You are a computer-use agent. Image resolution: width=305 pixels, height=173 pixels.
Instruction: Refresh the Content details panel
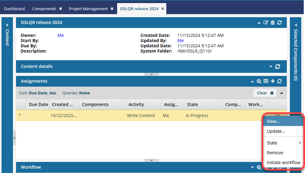click(x=278, y=67)
